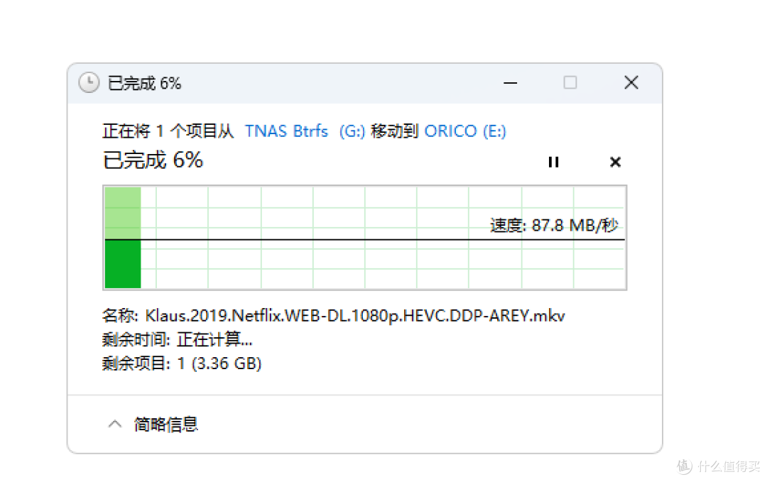Click the greyed-out maximize box
Screen dimensions: 767x482
570,82
